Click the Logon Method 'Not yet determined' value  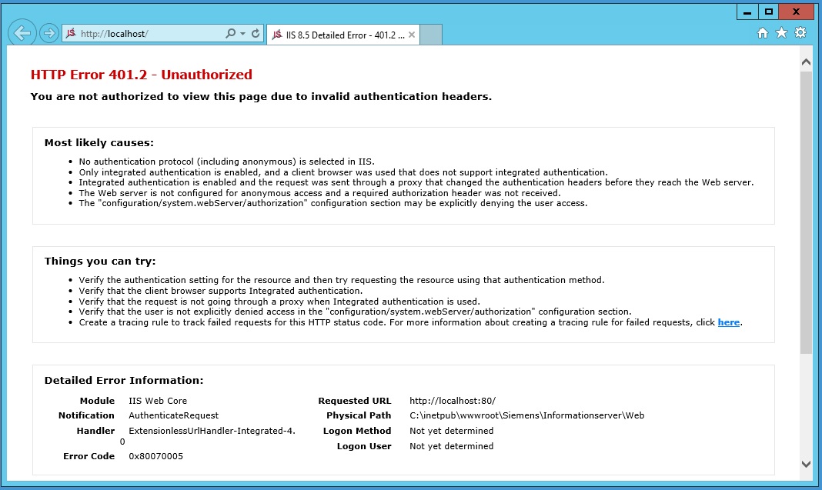point(451,431)
